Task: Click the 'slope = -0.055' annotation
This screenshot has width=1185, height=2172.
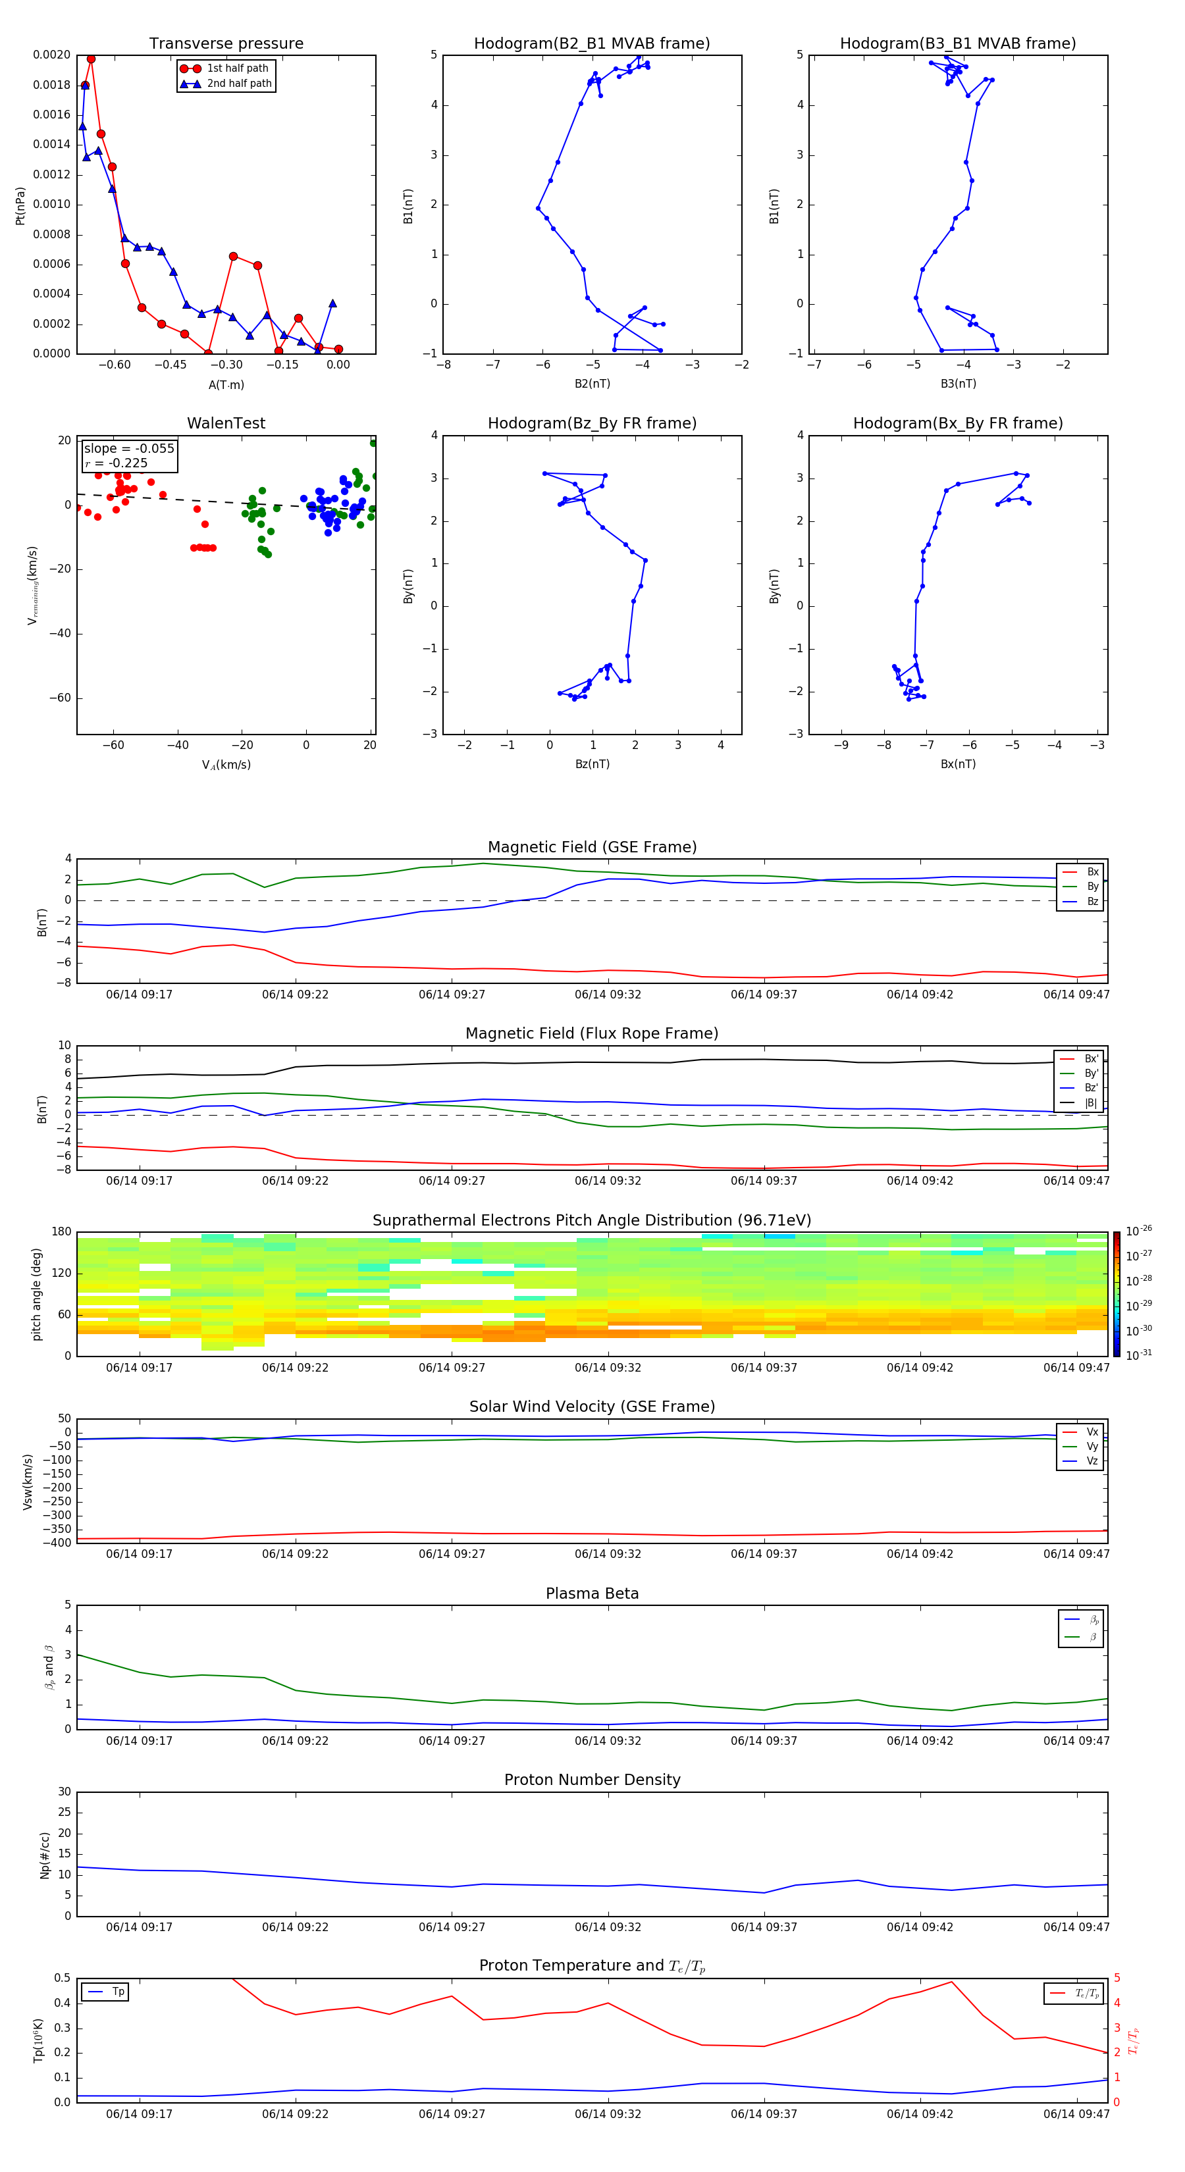Action: 129,449
